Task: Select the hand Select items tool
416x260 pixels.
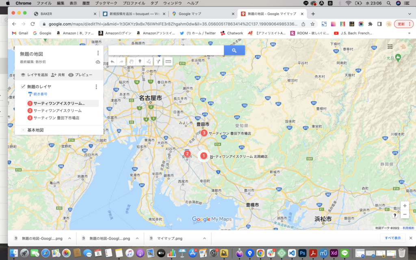Action: click(131, 61)
